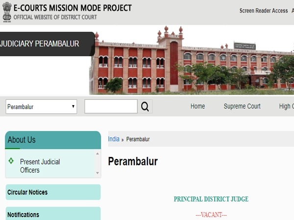Expand the Circular Notices section
This screenshot has width=294, height=220.
pos(28,192)
